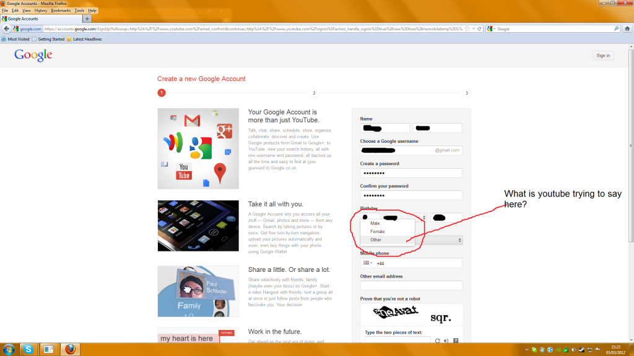Open the History menu

pos(41,11)
